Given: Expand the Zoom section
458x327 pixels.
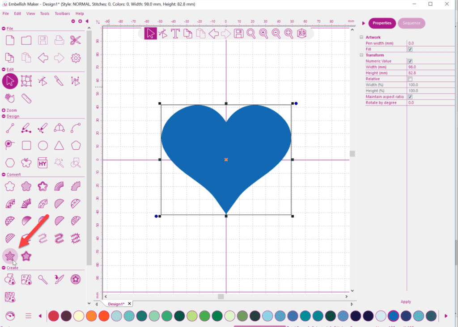Looking at the screenshot, I should [x=4, y=110].
